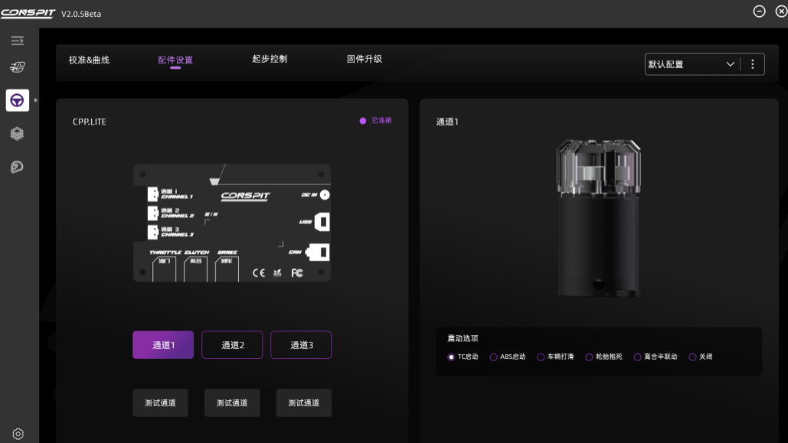Switch to the 固件升级 tab
The width and height of the screenshot is (788, 443).
(x=365, y=59)
